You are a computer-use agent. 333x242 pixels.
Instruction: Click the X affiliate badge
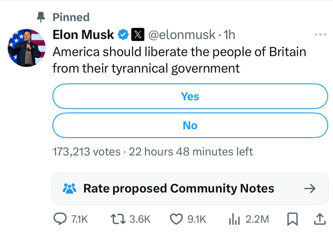138,34
